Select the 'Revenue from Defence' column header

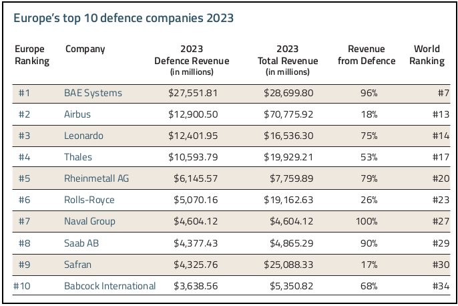(x=367, y=55)
